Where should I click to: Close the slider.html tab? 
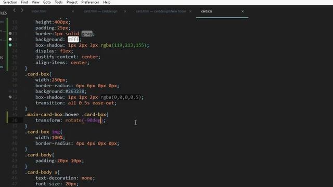point(73,11)
